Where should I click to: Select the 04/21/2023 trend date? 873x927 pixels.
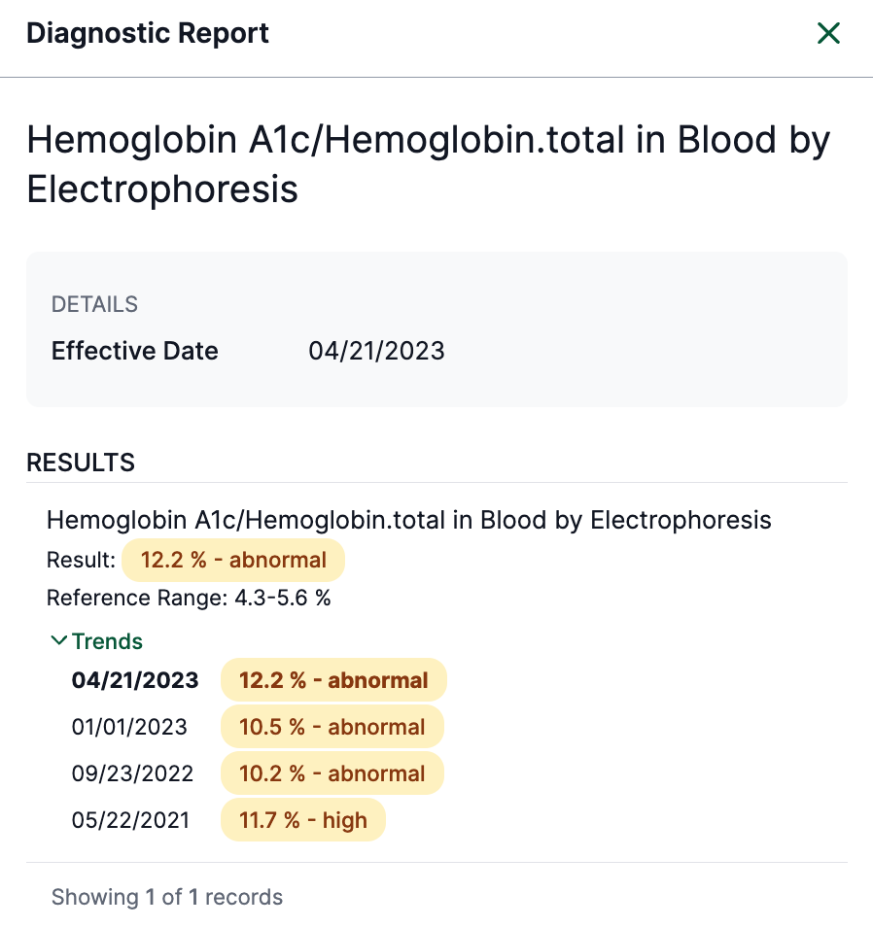click(x=135, y=680)
